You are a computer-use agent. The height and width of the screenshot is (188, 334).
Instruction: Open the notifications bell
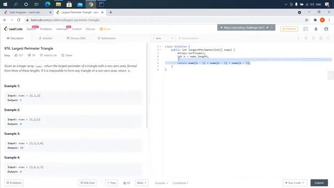click(316, 29)
